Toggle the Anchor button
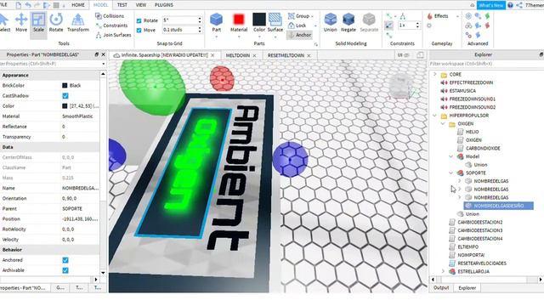Viewport: 544px width, 306px height. pos(300,35)
